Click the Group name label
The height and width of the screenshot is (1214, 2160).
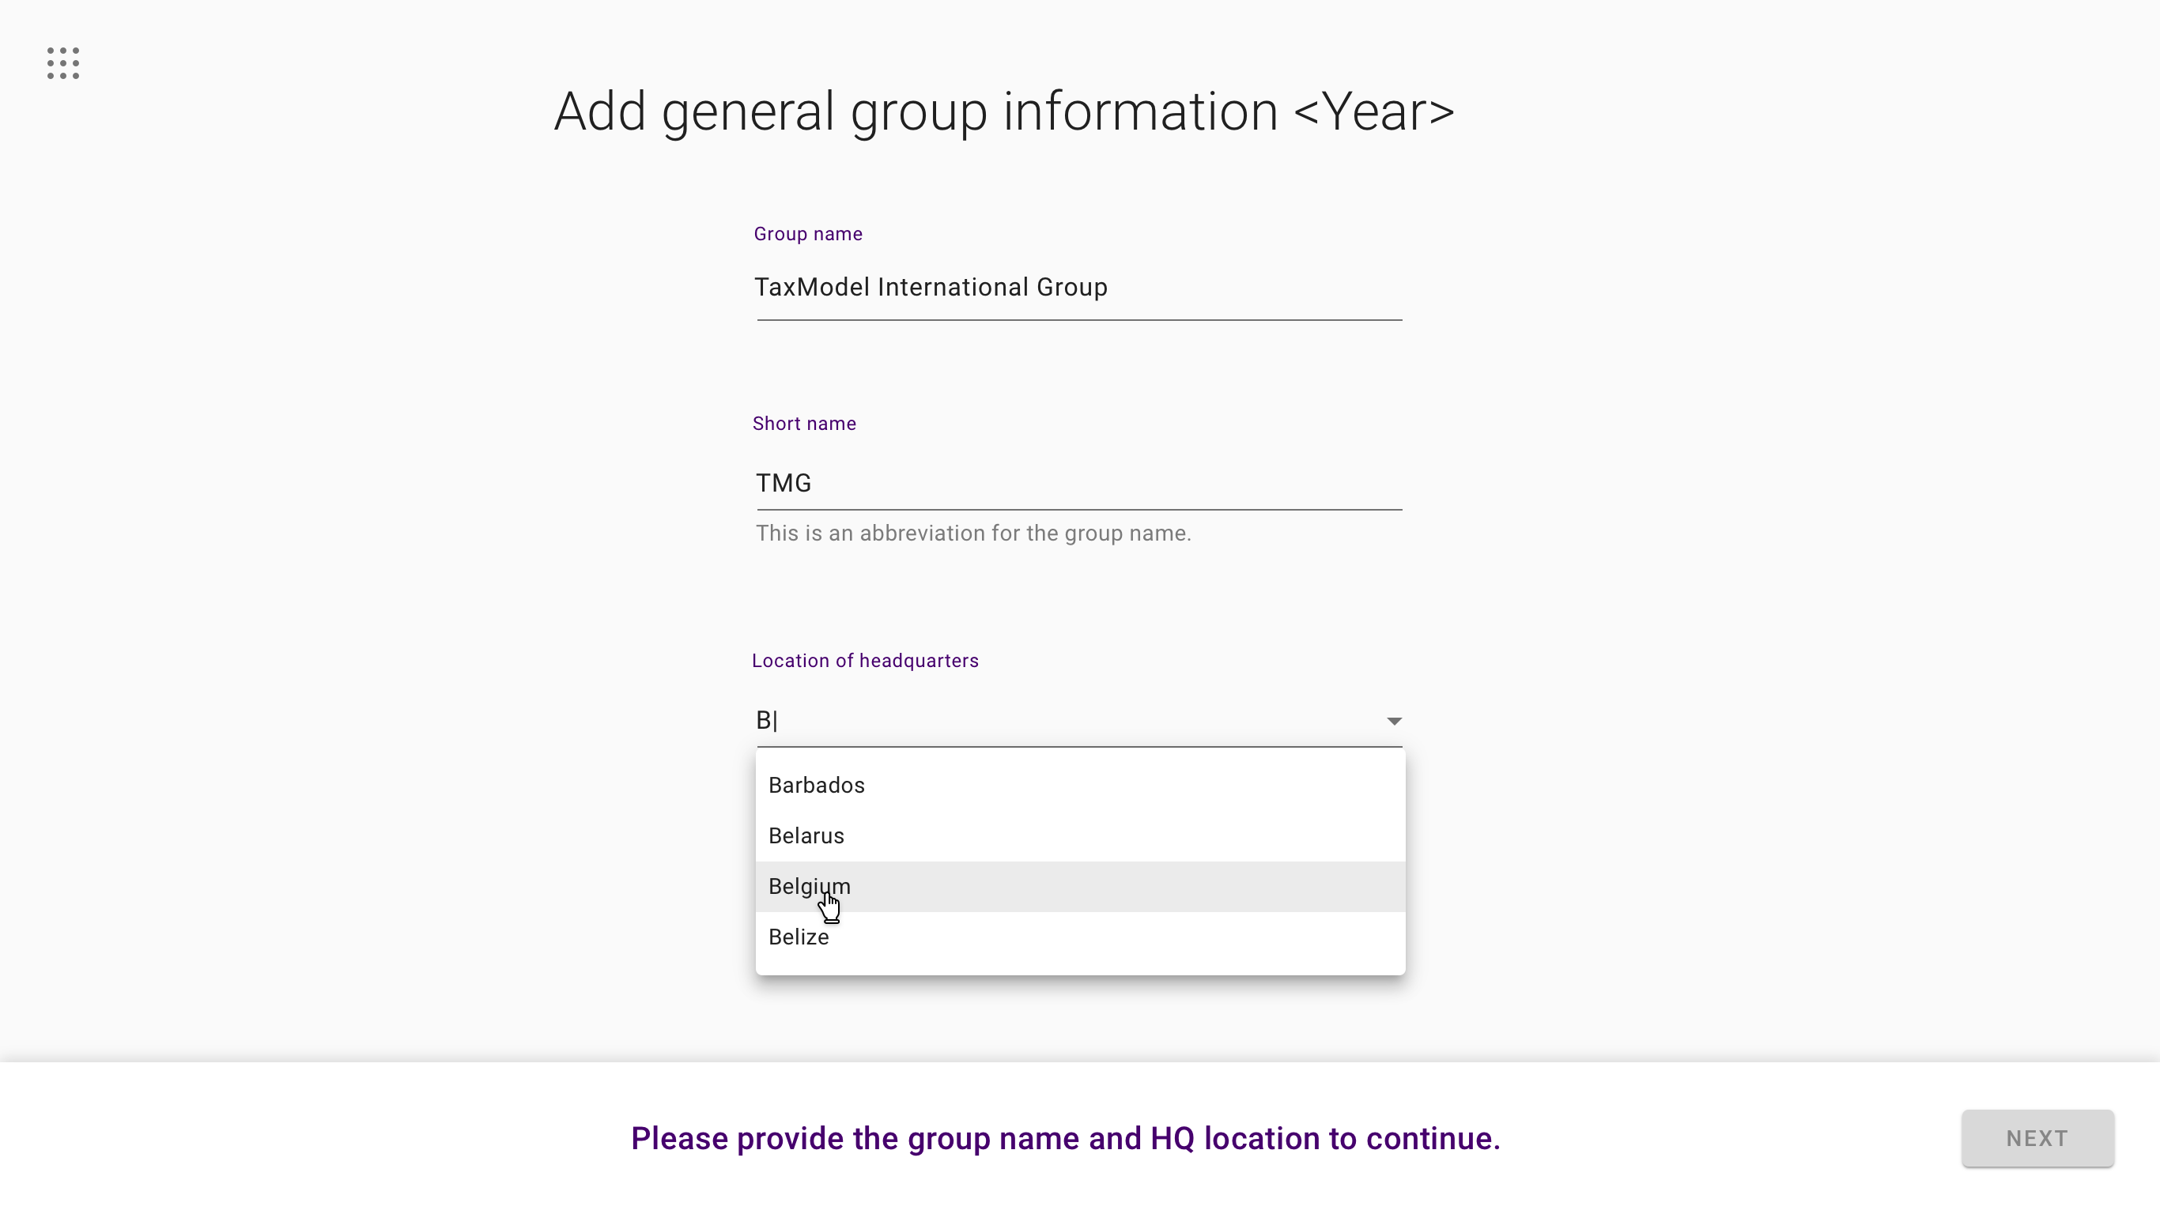(x=807, y=234)
